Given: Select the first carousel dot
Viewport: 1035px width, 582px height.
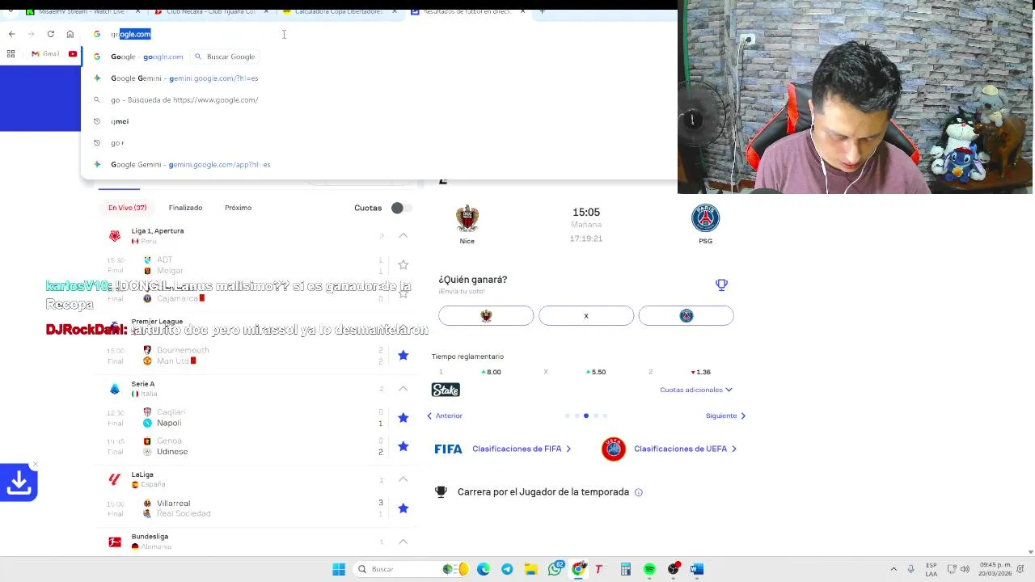Looking at the screenshot, I should [567, 415].
